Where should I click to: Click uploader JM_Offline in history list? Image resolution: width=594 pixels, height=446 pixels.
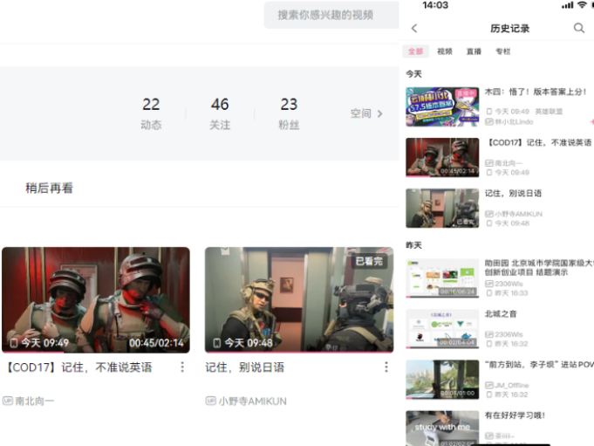pyautogui.click(x=512, y=386)
